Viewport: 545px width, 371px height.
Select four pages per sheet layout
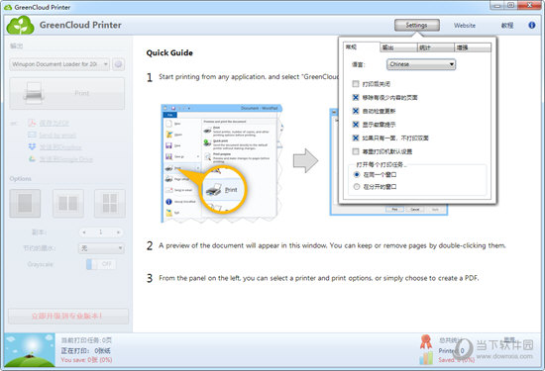click(x=110, y=204)
